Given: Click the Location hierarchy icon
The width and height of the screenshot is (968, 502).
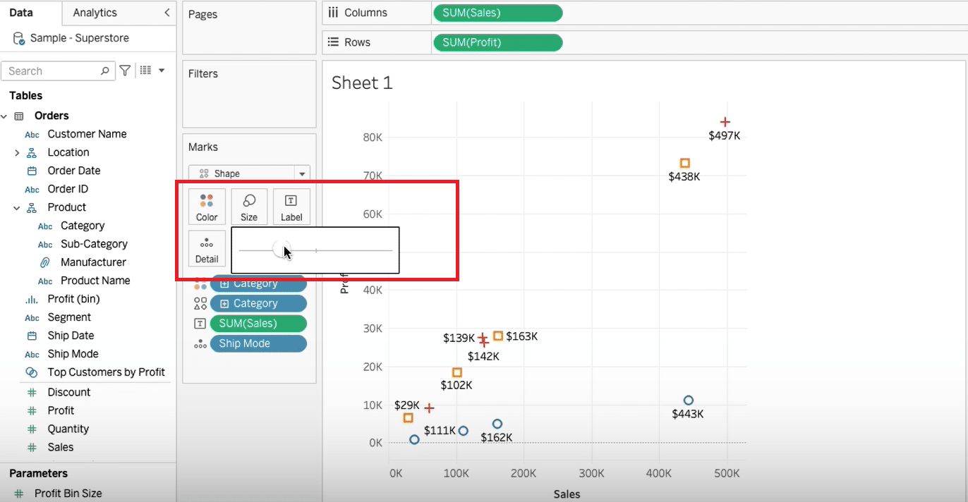Looking at the screenshot, I should point(32,152).
